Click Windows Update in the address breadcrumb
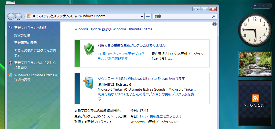The width and height of the screenshot is (275, 129). [92, 16]
